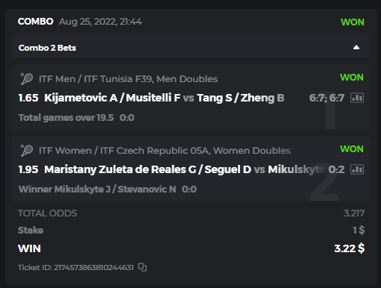
Task: Click tennis racket icon for ITF Men
Action: [x=27, y=79]
